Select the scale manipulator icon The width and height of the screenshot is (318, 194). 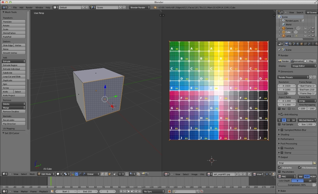[x=84, y=174]
